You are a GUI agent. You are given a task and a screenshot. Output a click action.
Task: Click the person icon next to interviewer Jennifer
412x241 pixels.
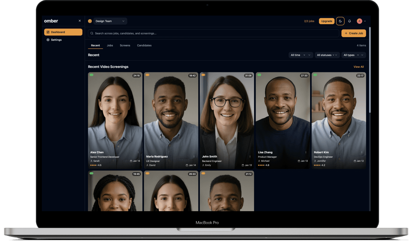pos(315,161)
